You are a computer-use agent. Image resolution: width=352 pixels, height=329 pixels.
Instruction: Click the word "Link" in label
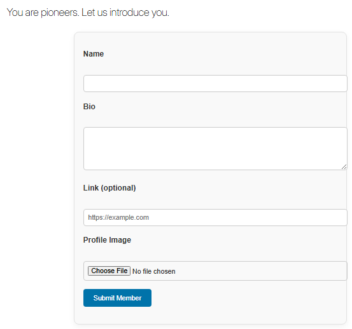pos(90,188)
